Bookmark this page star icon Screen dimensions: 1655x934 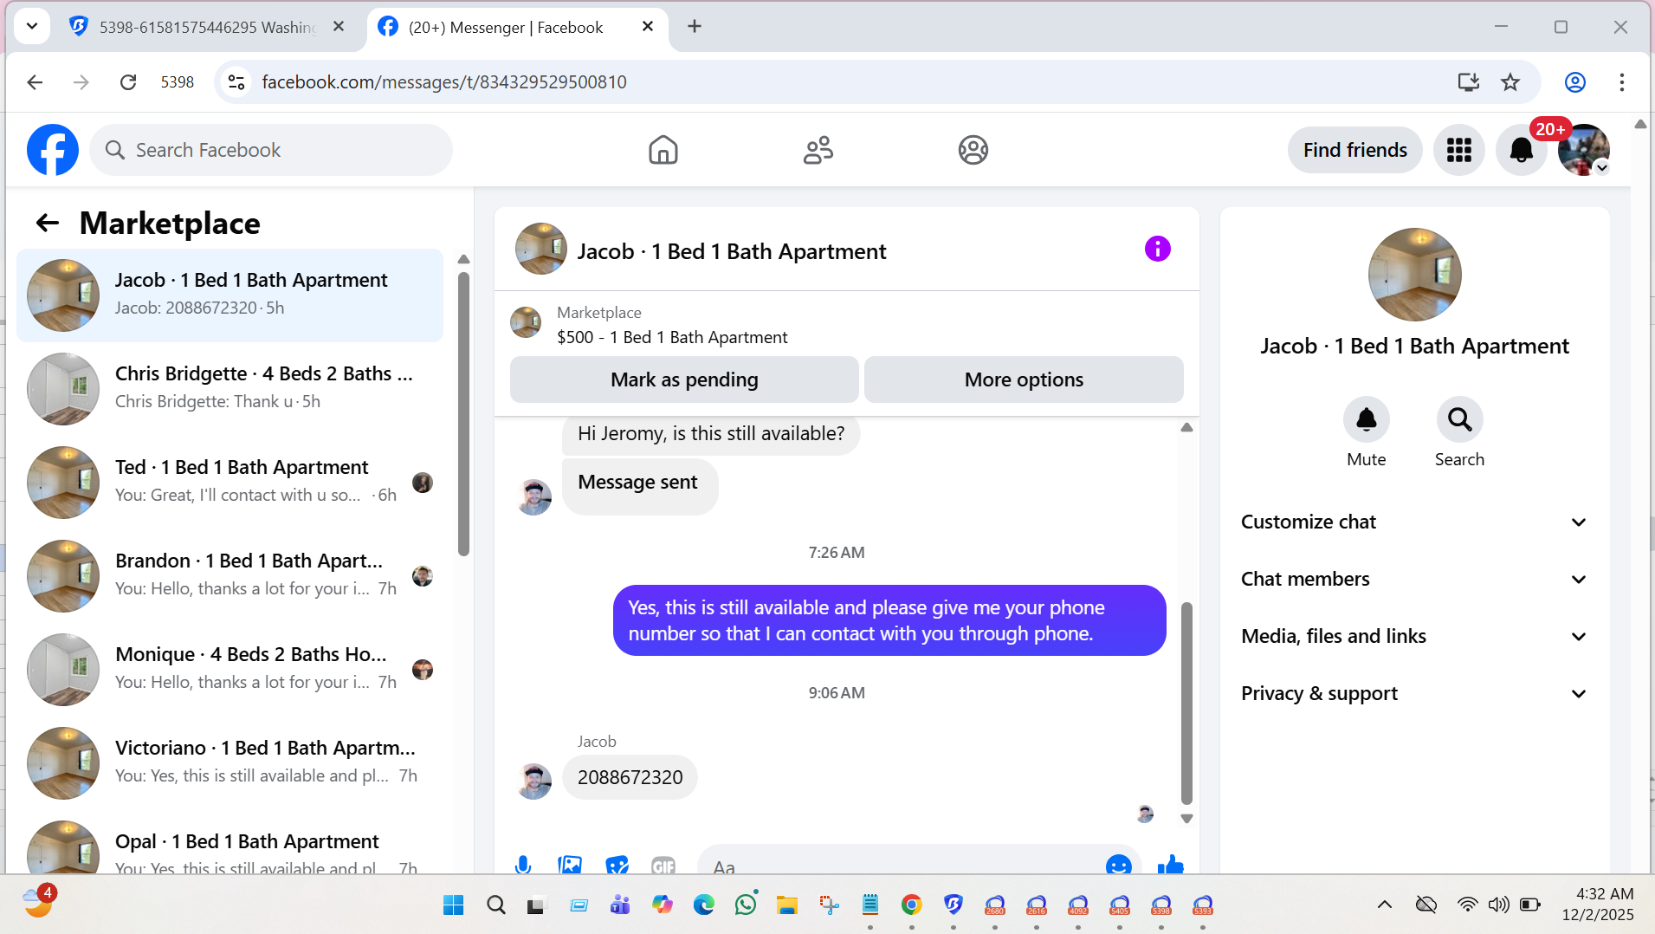coord(1510,82)
